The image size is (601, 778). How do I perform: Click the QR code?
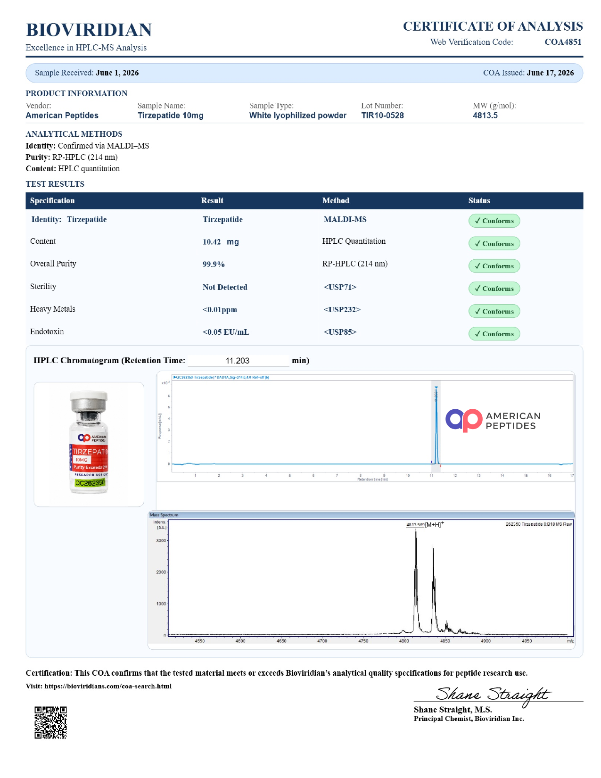(x=51, y=722)
